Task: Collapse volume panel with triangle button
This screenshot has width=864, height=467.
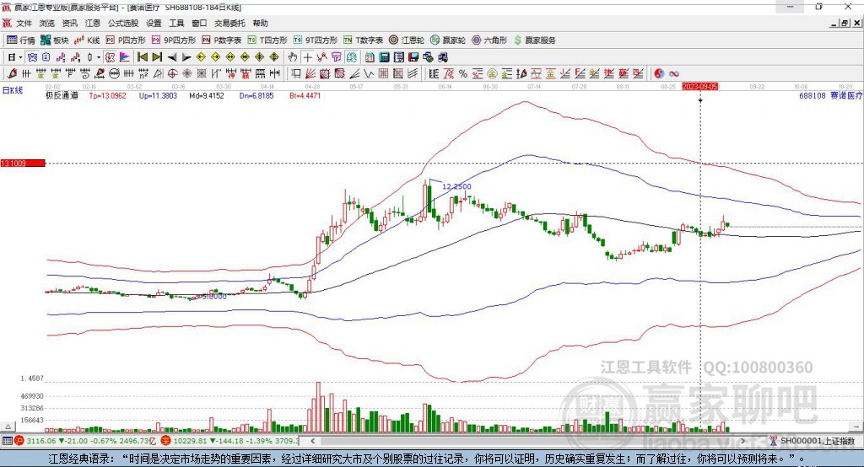Action: coord(8,427)
